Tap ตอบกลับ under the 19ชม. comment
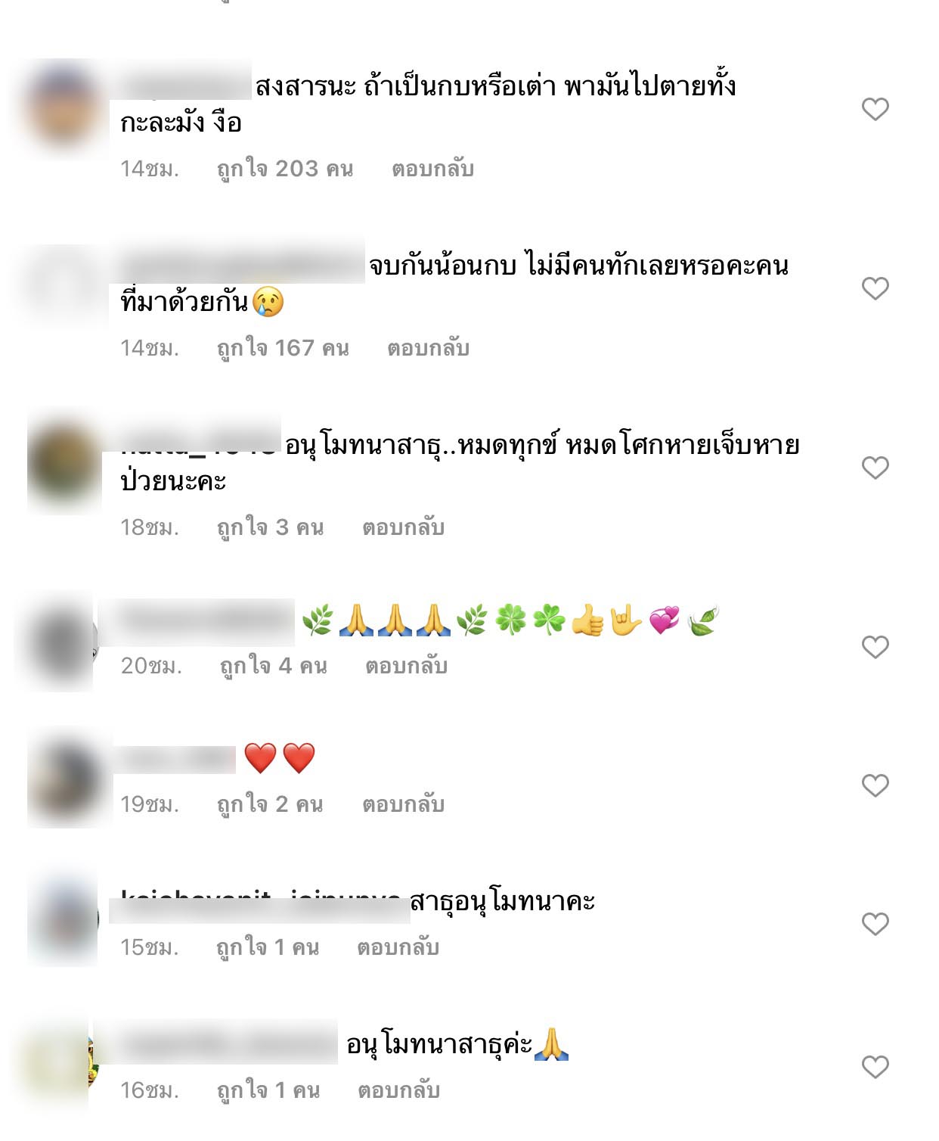This screenshot has width=939, height=1141. [x=403, y=804]
